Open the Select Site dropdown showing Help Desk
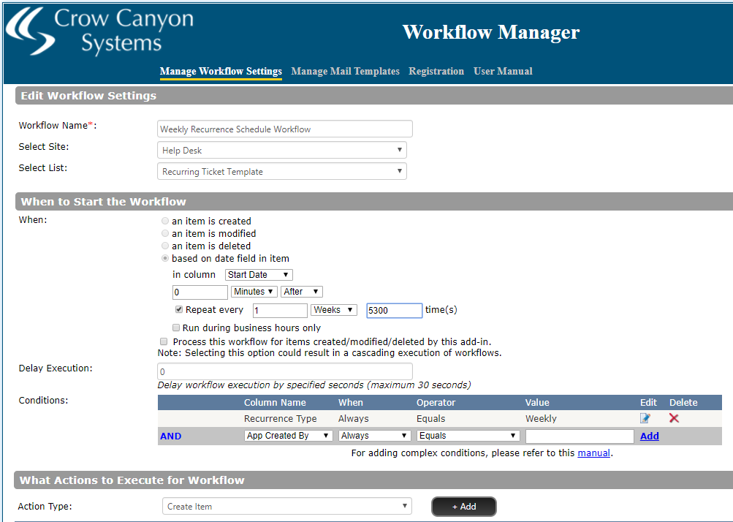The width and height of the screenshot is (733, 522). [x=282, y=150]
